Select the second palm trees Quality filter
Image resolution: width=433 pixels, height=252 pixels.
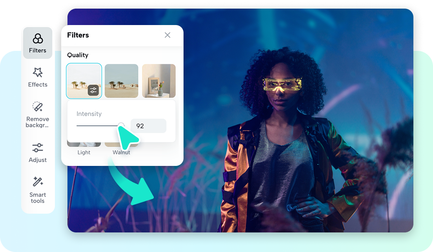122,81
